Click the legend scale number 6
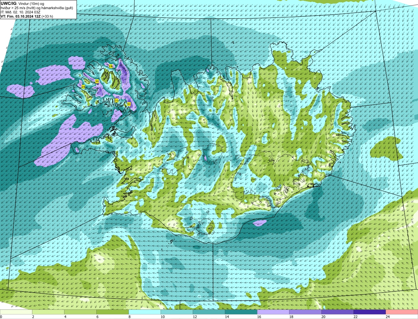 97,316
